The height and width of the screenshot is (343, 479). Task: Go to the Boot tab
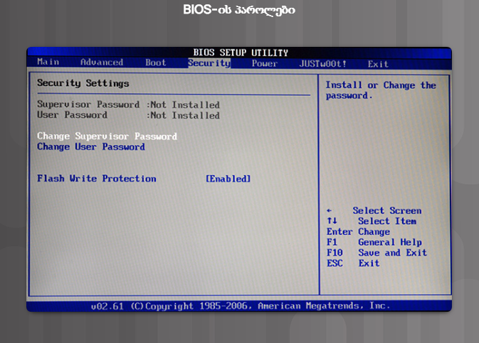155,62
